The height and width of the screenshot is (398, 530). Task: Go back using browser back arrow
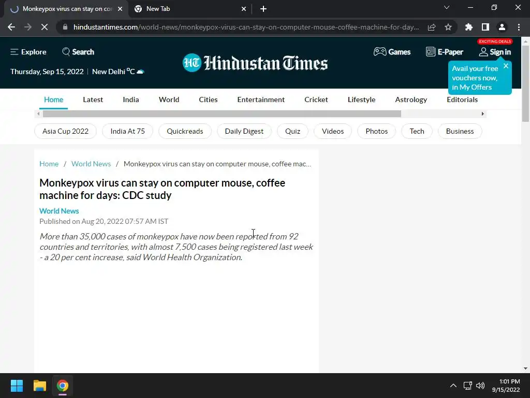(11, 27)
